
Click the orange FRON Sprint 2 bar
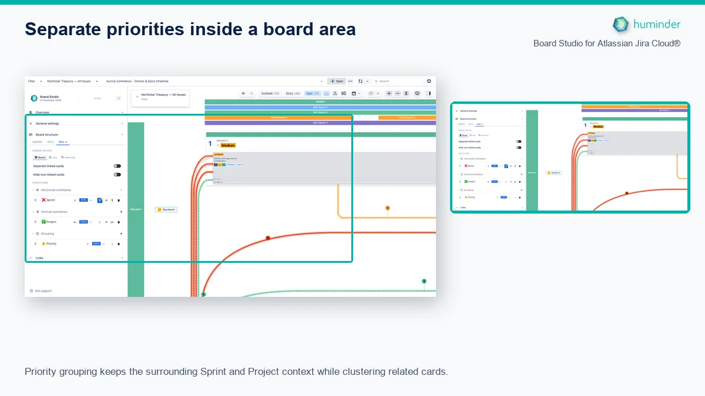(407, 117)
